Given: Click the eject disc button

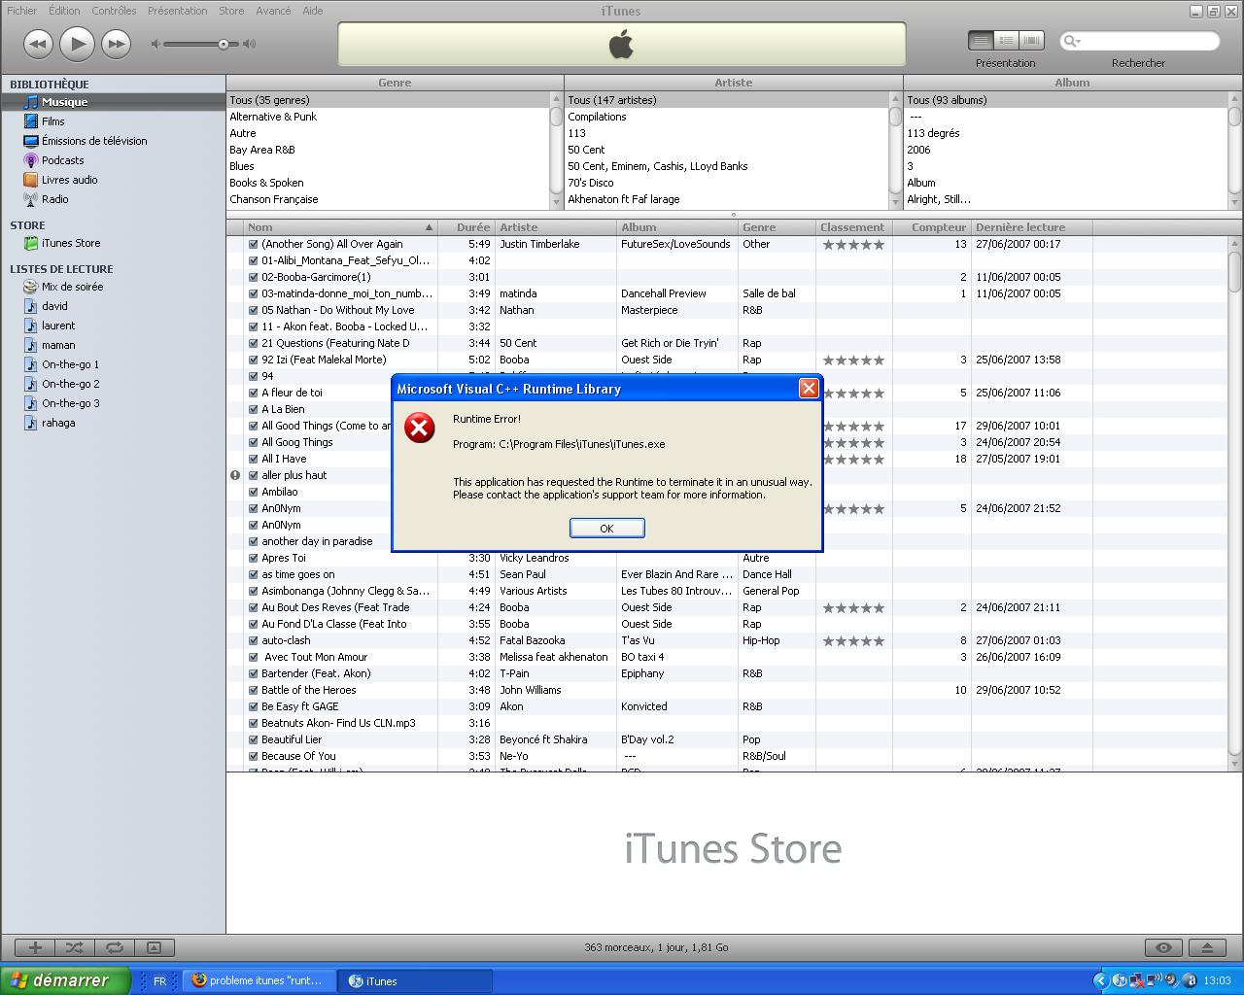Looking at the screenshot, I should pos(1207,947).
